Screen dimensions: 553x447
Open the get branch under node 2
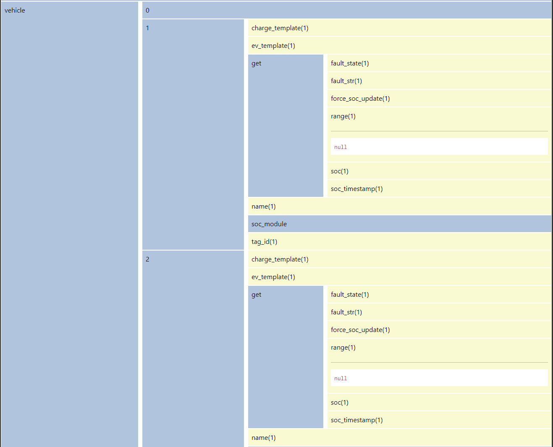256,294
